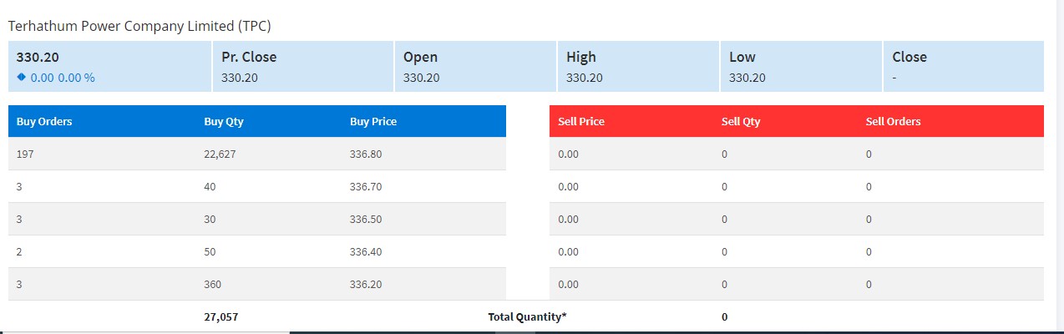The width and height of the screenshot is (1064, 334).
Task: Select the 336.80 buy price cell
Action: coord(366,154)
